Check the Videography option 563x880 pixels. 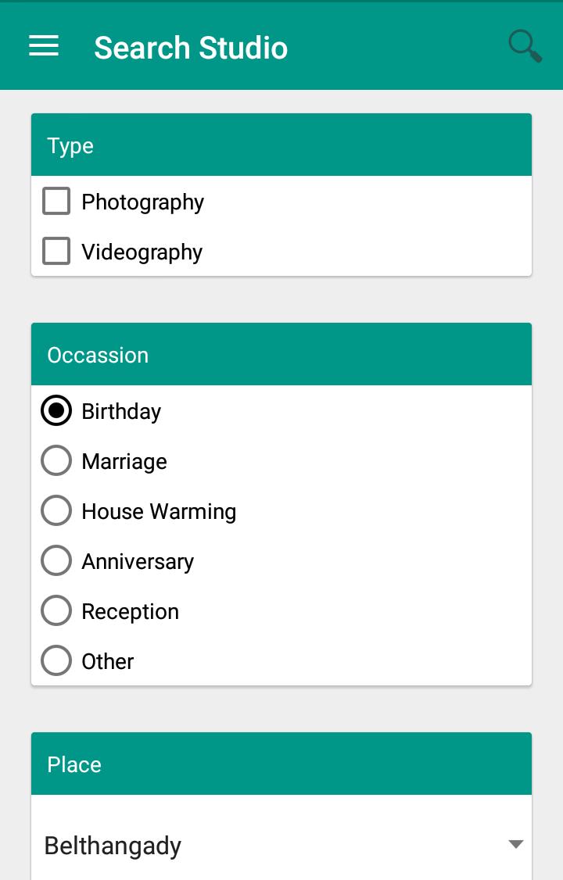pyautogui.click(x=56, y=252)
